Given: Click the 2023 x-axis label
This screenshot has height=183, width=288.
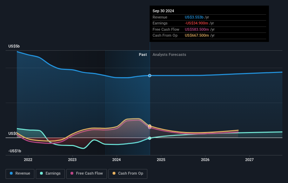Looking at the screenshot, I should tap(72, 160).
